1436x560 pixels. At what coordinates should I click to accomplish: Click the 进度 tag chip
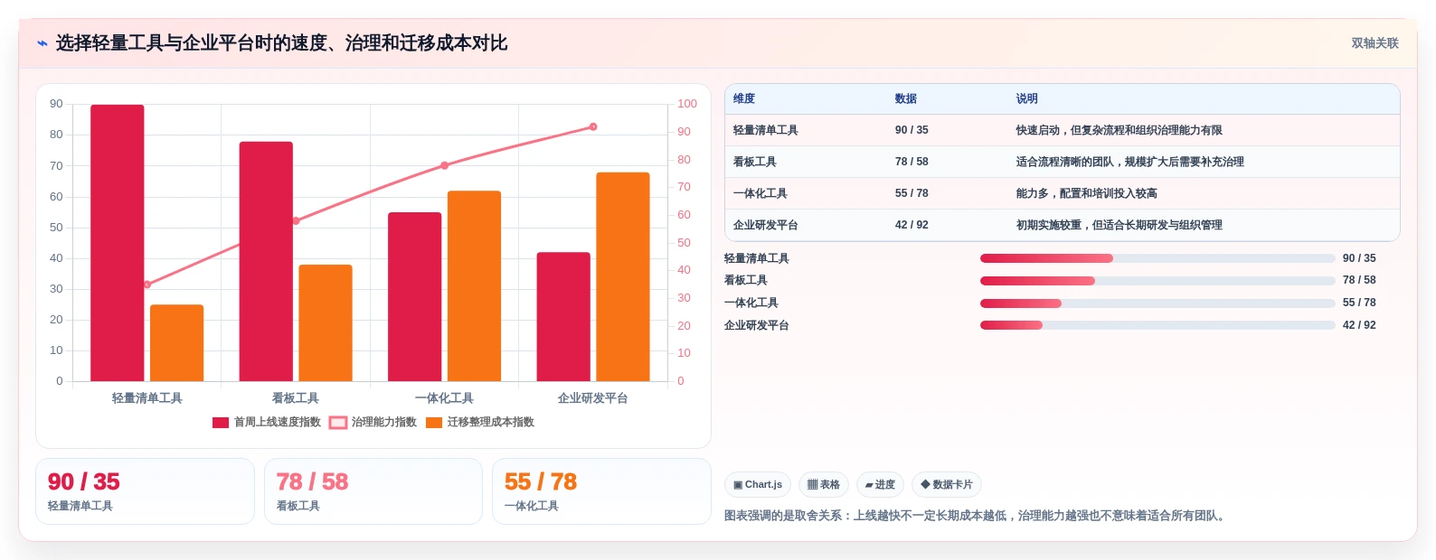click(880, 485)
